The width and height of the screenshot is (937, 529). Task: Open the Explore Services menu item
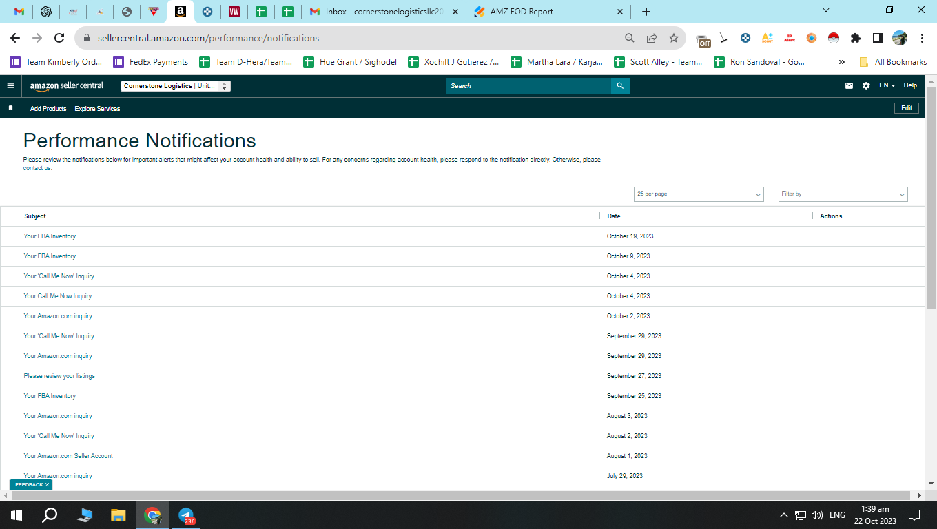coord(97,109)
